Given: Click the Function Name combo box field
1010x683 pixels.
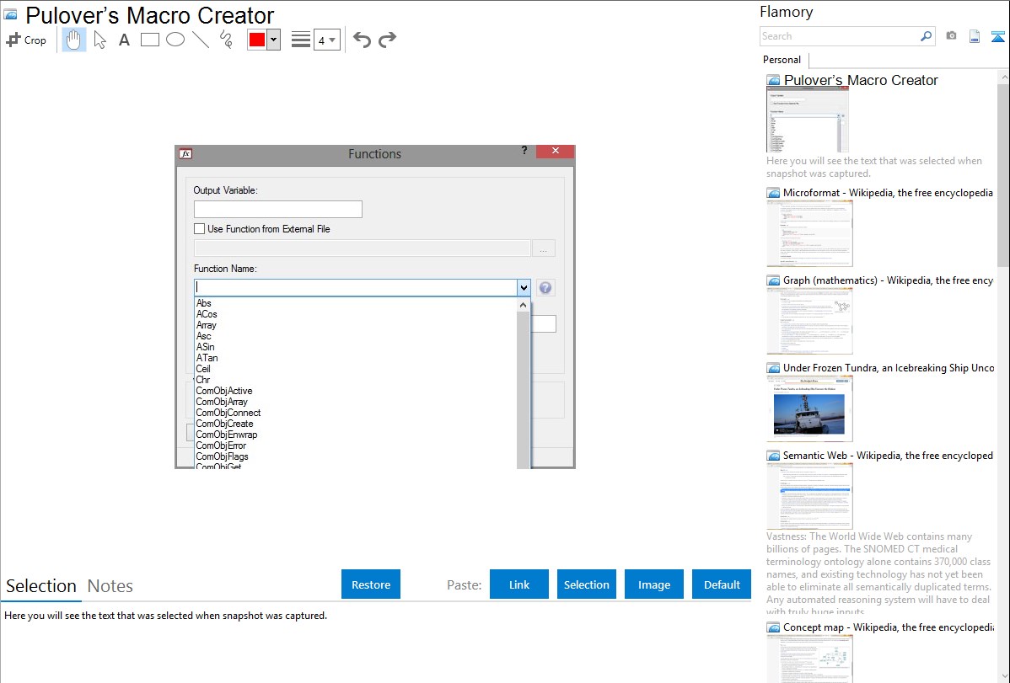Looking at the screenshot, I should pyautogui.click(x=356, y=287).
